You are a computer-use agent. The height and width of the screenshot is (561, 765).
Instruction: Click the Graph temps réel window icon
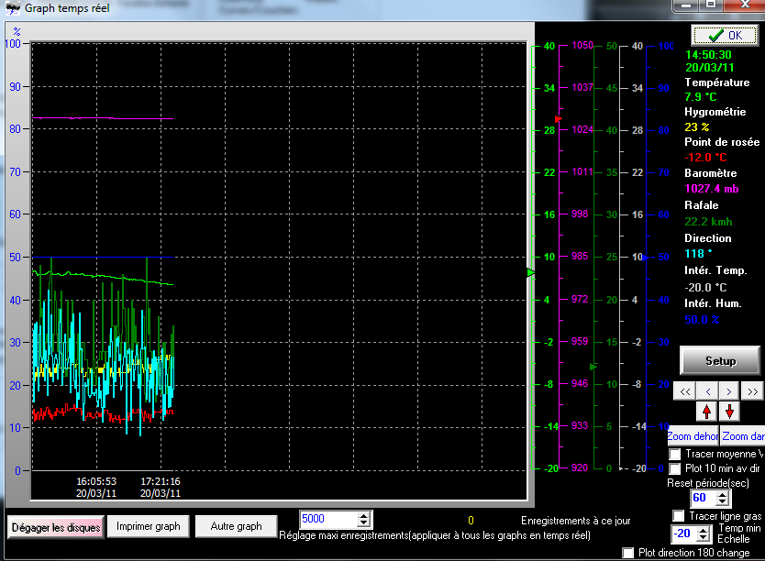tap(13, 8)
